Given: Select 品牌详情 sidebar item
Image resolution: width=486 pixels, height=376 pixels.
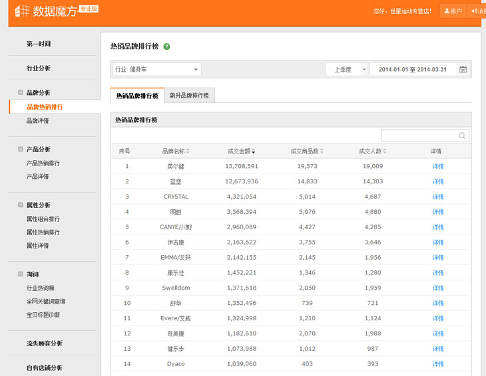Looking at the screenshot, I should pyautogui.click(x=37, y=121).
